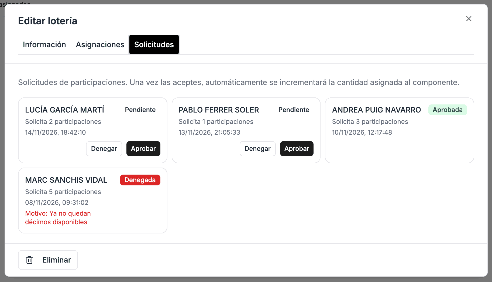Click the Editar lotería dialog title
Screen dimensions: 492x282
[48, 21]
